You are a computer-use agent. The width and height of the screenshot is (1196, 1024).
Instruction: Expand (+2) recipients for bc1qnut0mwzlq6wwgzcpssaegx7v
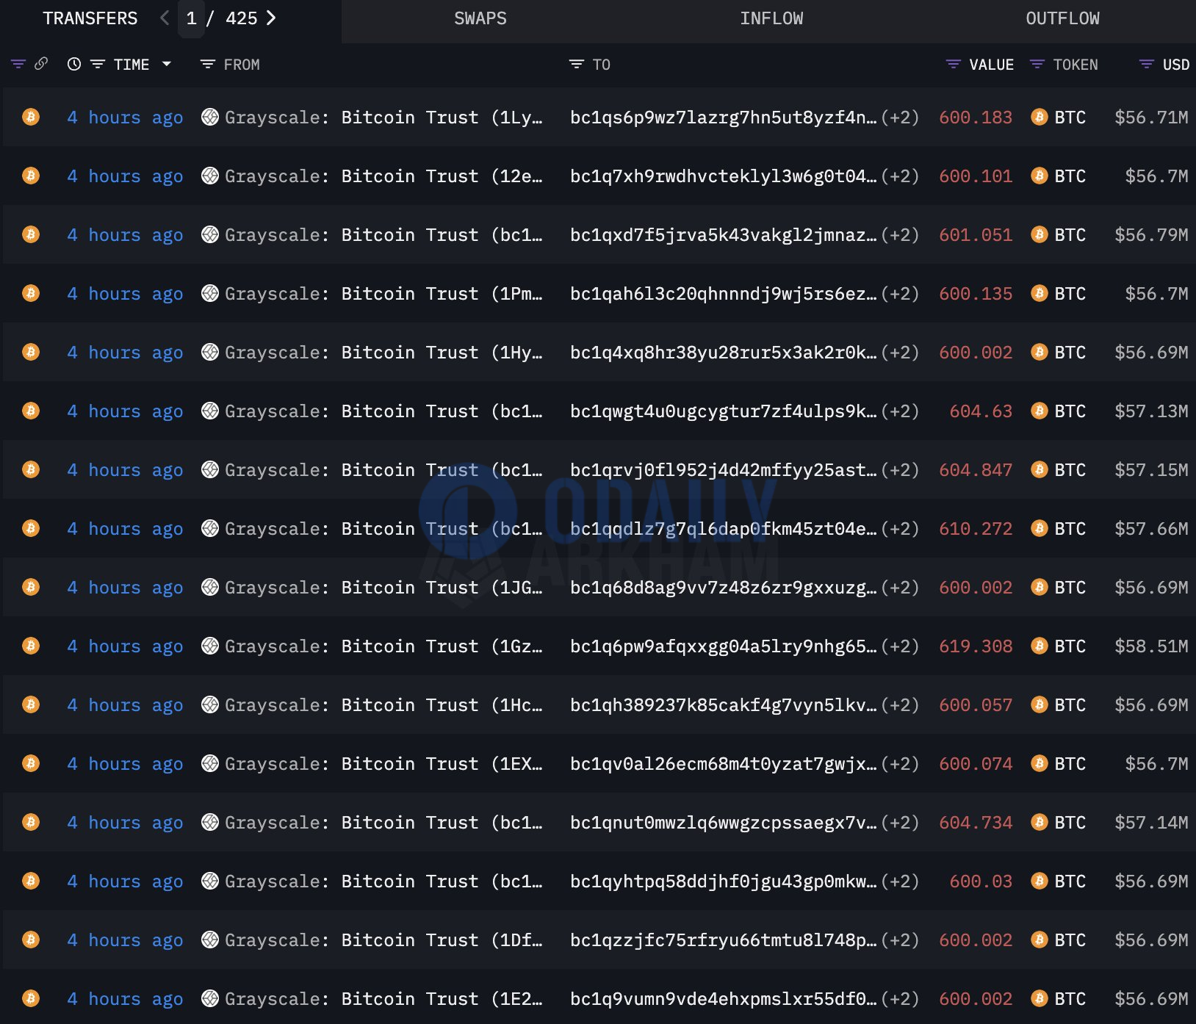pos(900,823)
